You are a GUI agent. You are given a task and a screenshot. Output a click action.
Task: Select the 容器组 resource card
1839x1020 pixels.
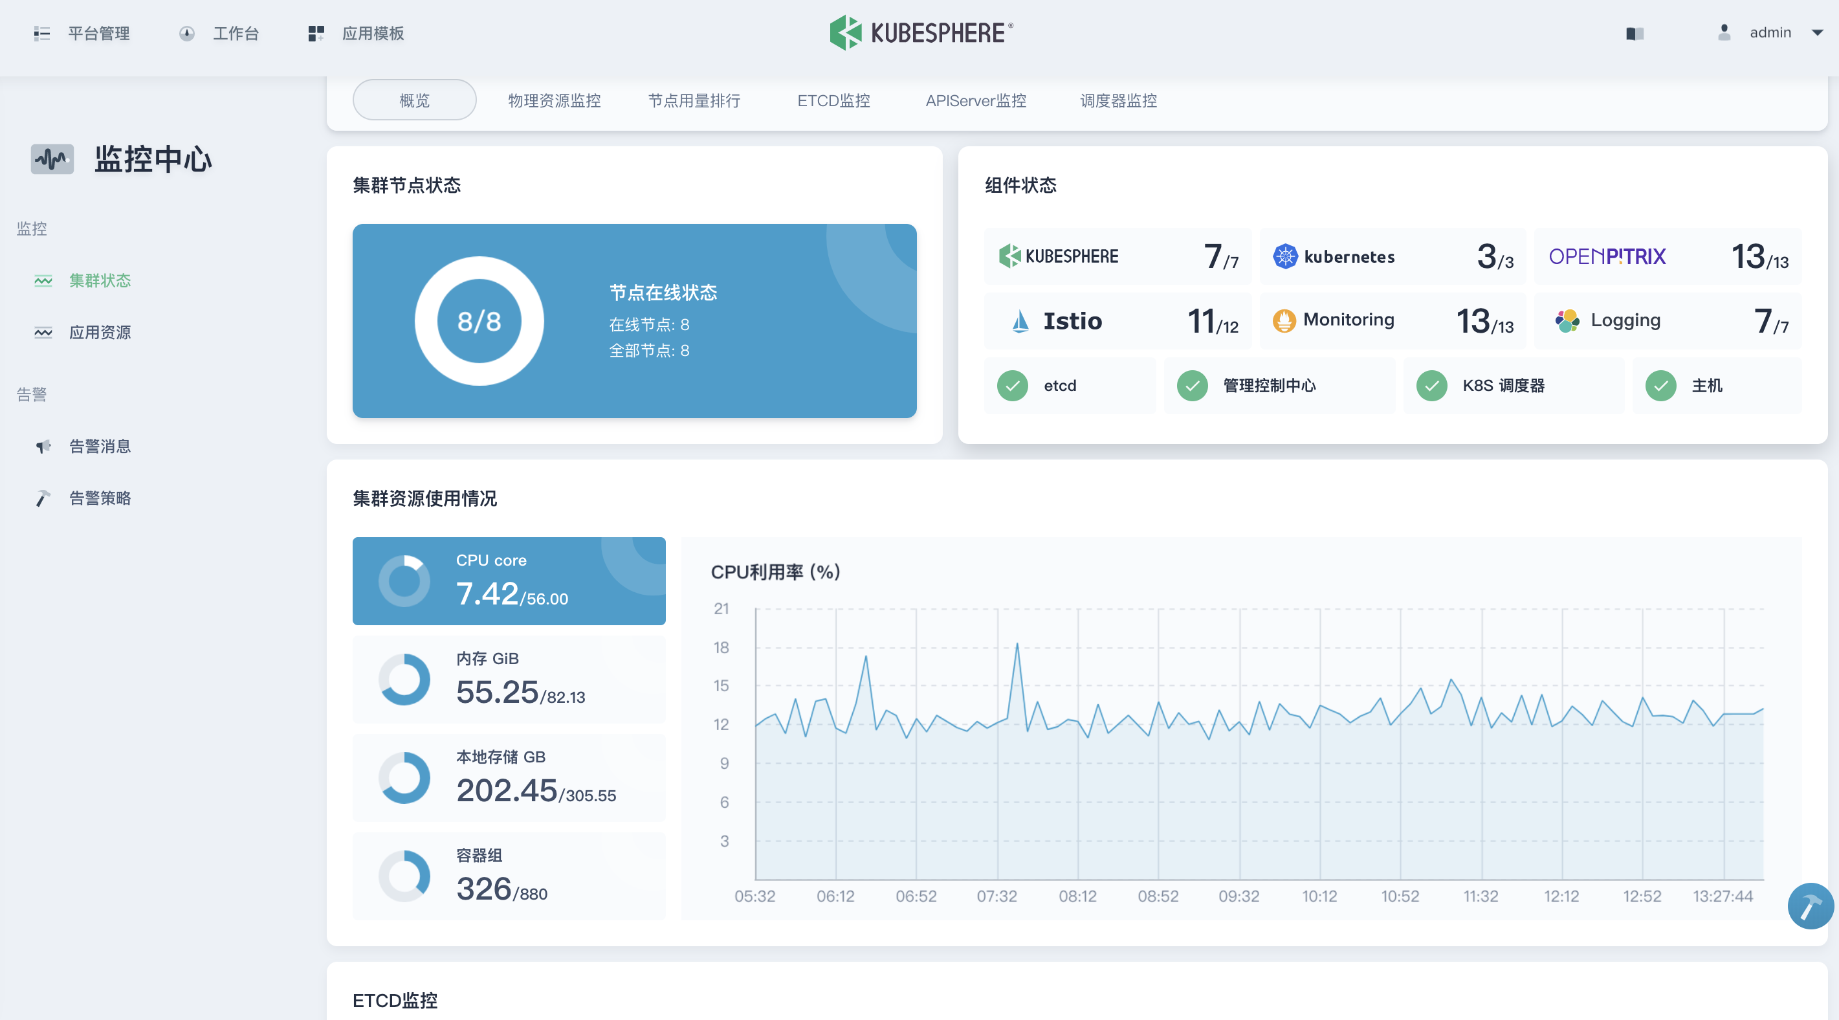(509, 876)
